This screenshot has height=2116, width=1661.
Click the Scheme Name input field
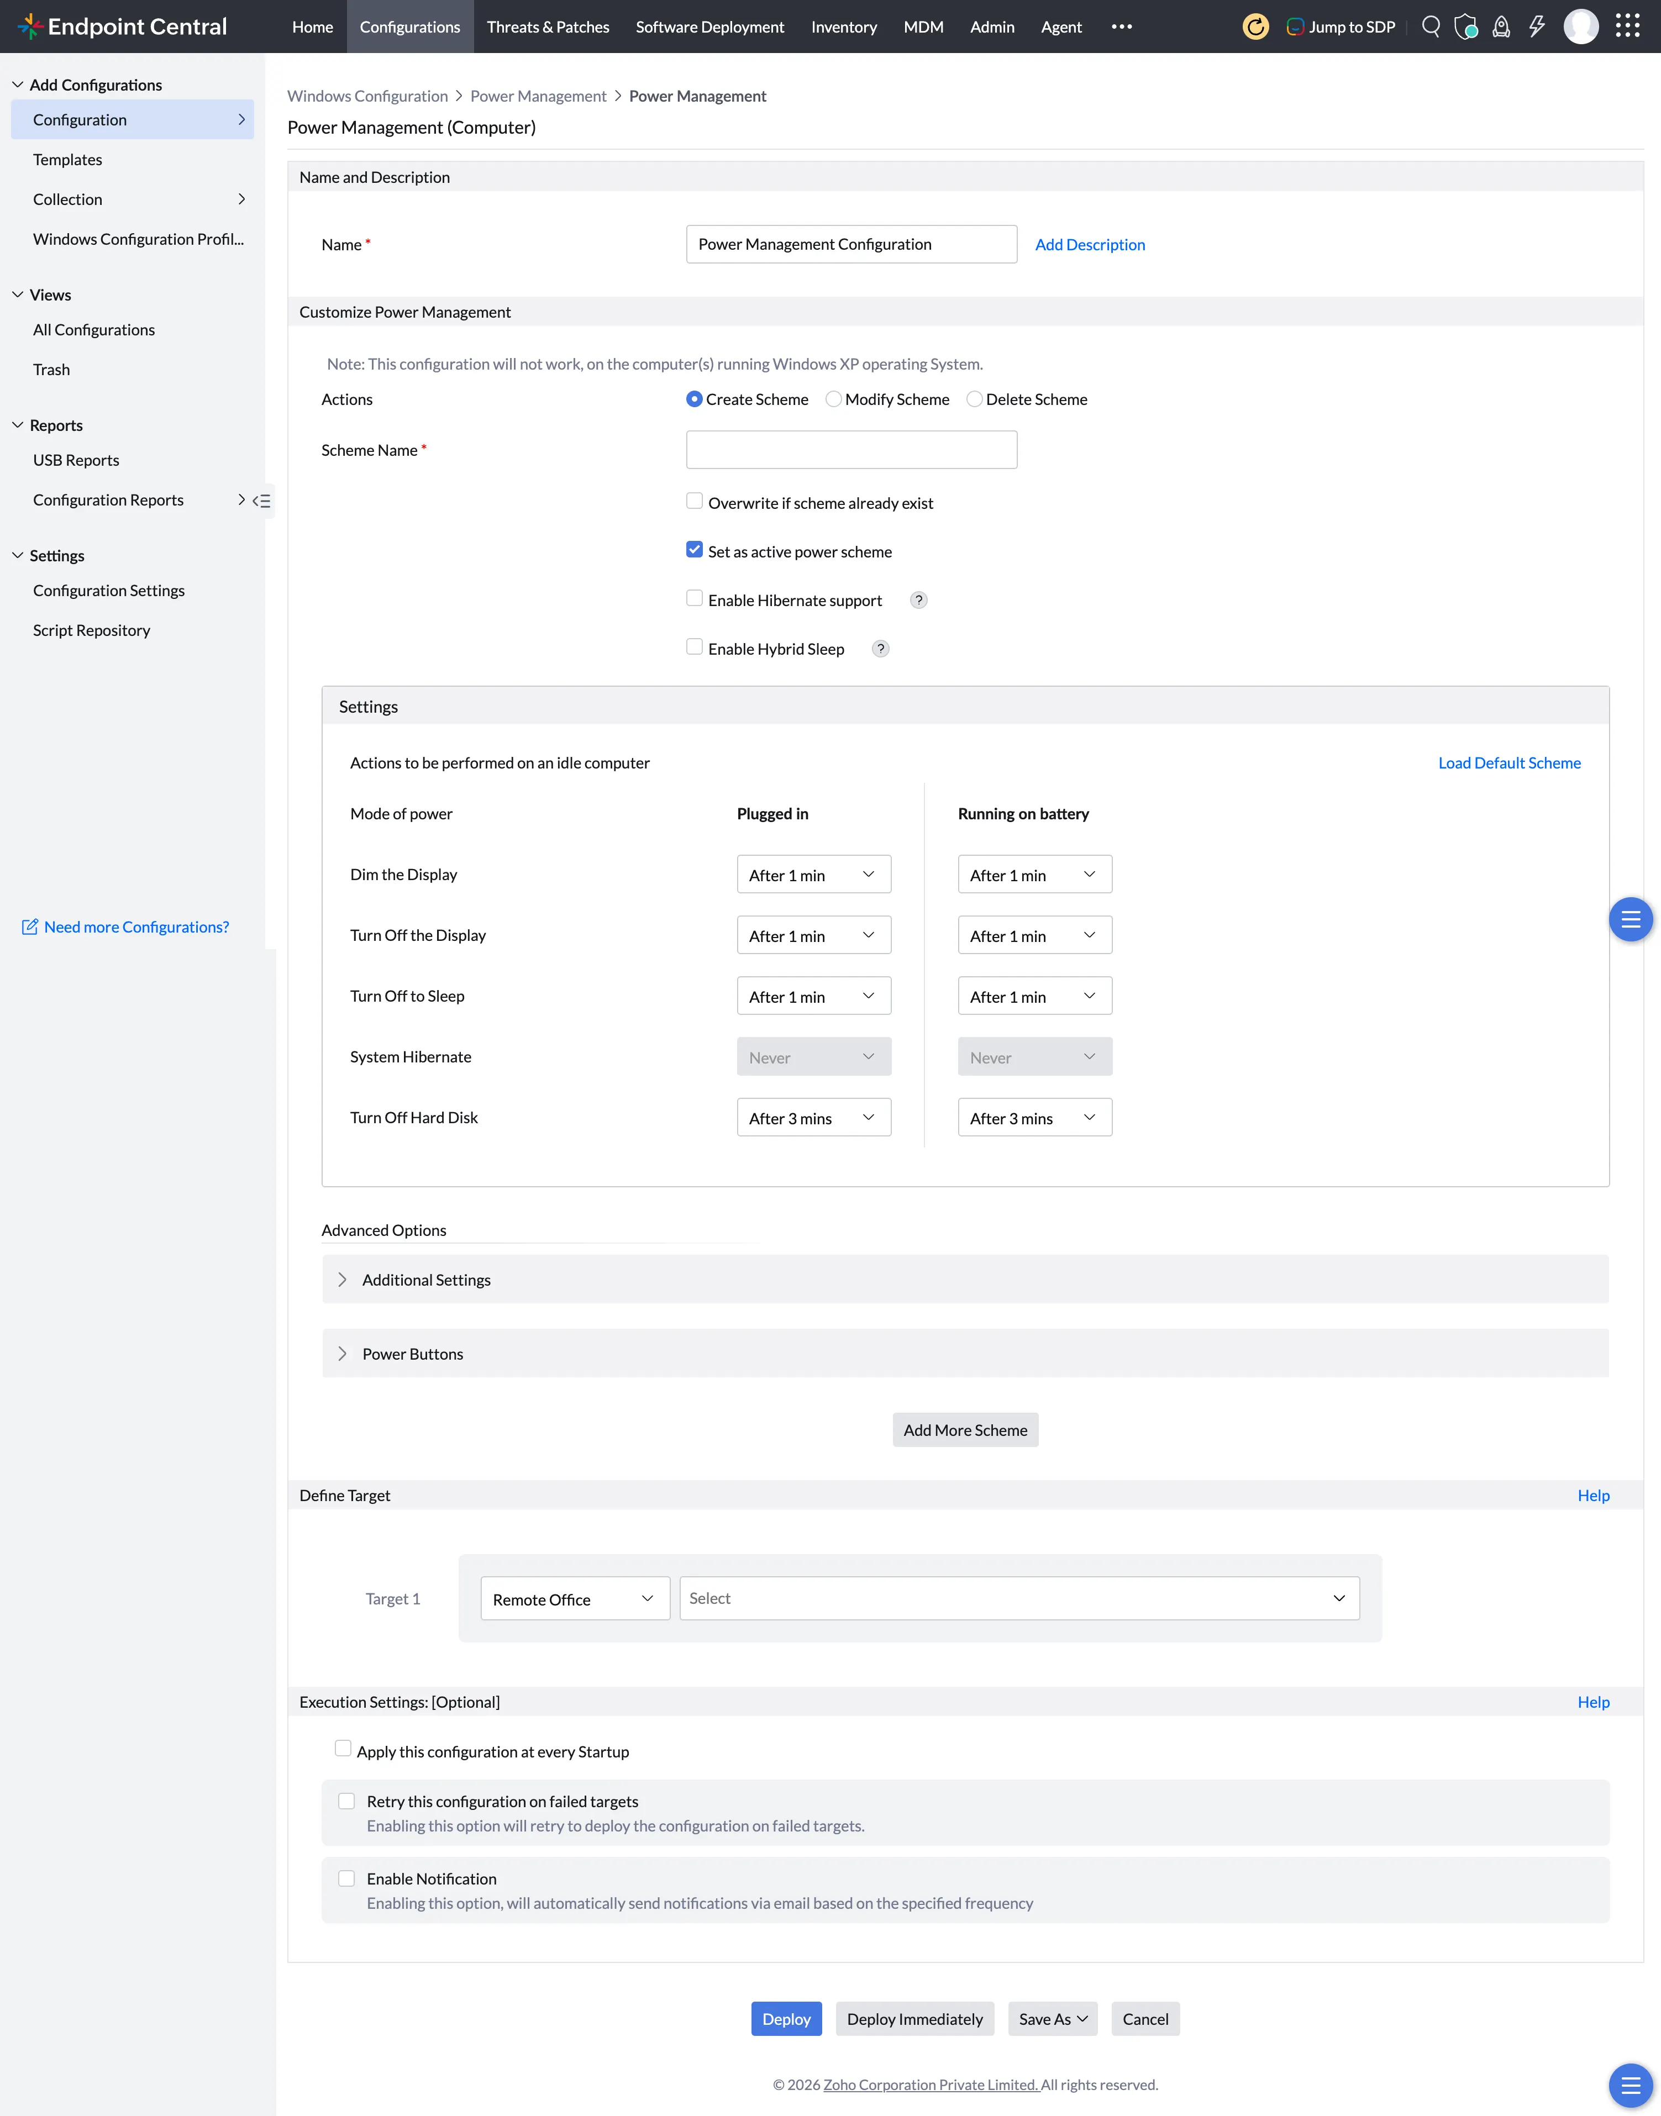pos(851,449)
